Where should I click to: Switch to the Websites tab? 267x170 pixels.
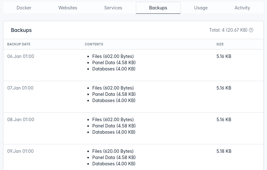68,8
